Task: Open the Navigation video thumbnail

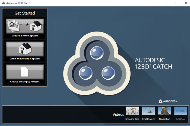Action: 164,111
